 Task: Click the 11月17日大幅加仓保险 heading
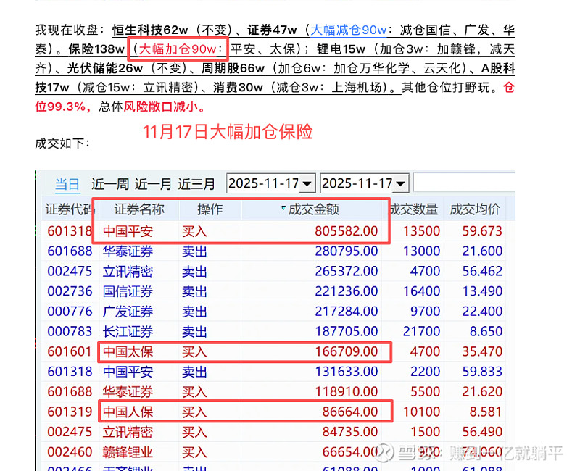(228, 132)
